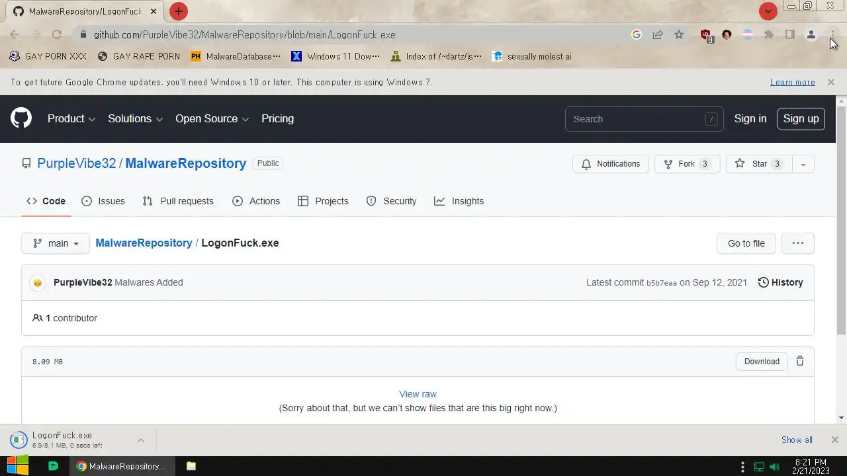The image size is (847, 476).
Task: Switch to the Issues tab
Action: 103,201
